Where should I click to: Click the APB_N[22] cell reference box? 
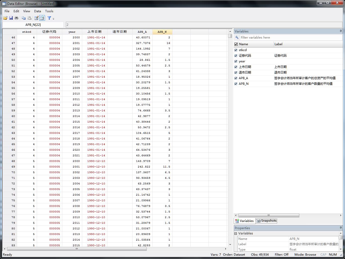[x=33, y=25]
